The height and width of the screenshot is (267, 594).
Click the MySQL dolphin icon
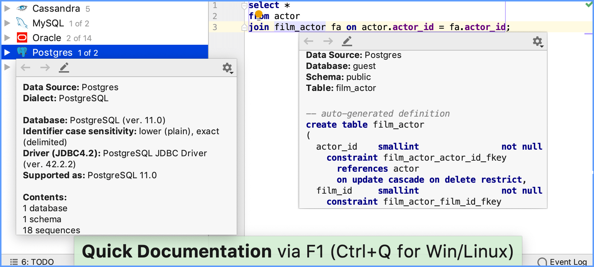[x=22, y=23]
